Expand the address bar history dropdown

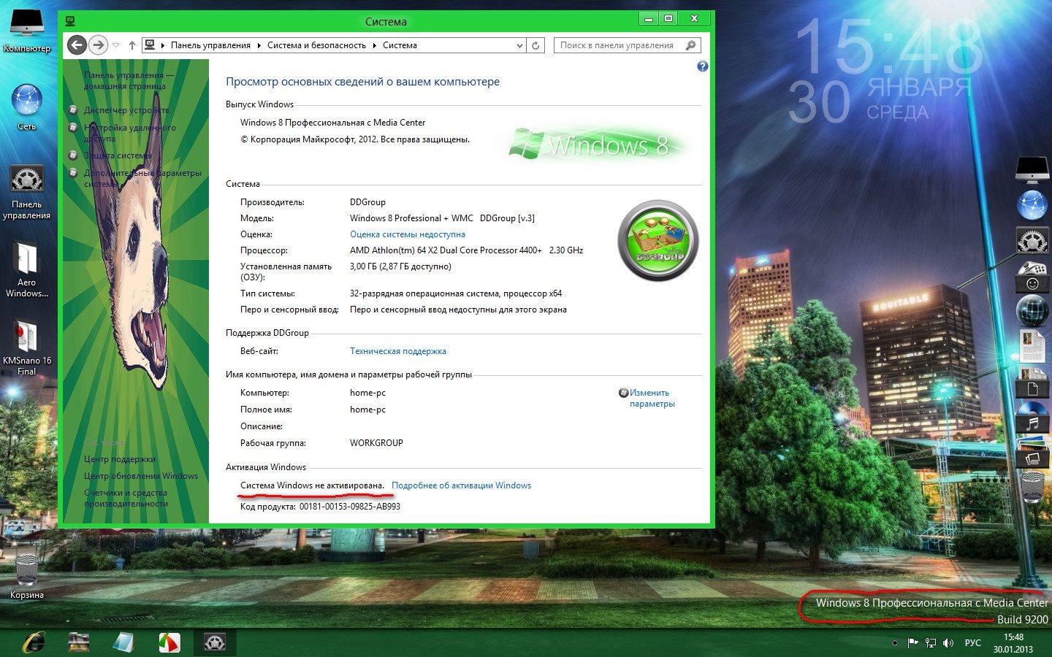coord(519,45)
